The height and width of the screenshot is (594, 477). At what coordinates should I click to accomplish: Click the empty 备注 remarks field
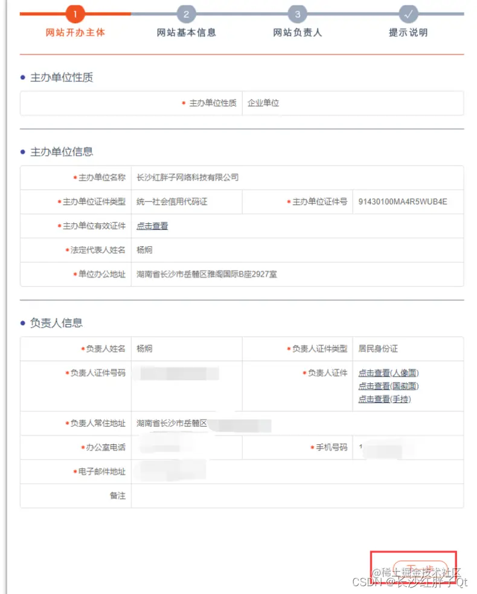[x=297, y=496]
